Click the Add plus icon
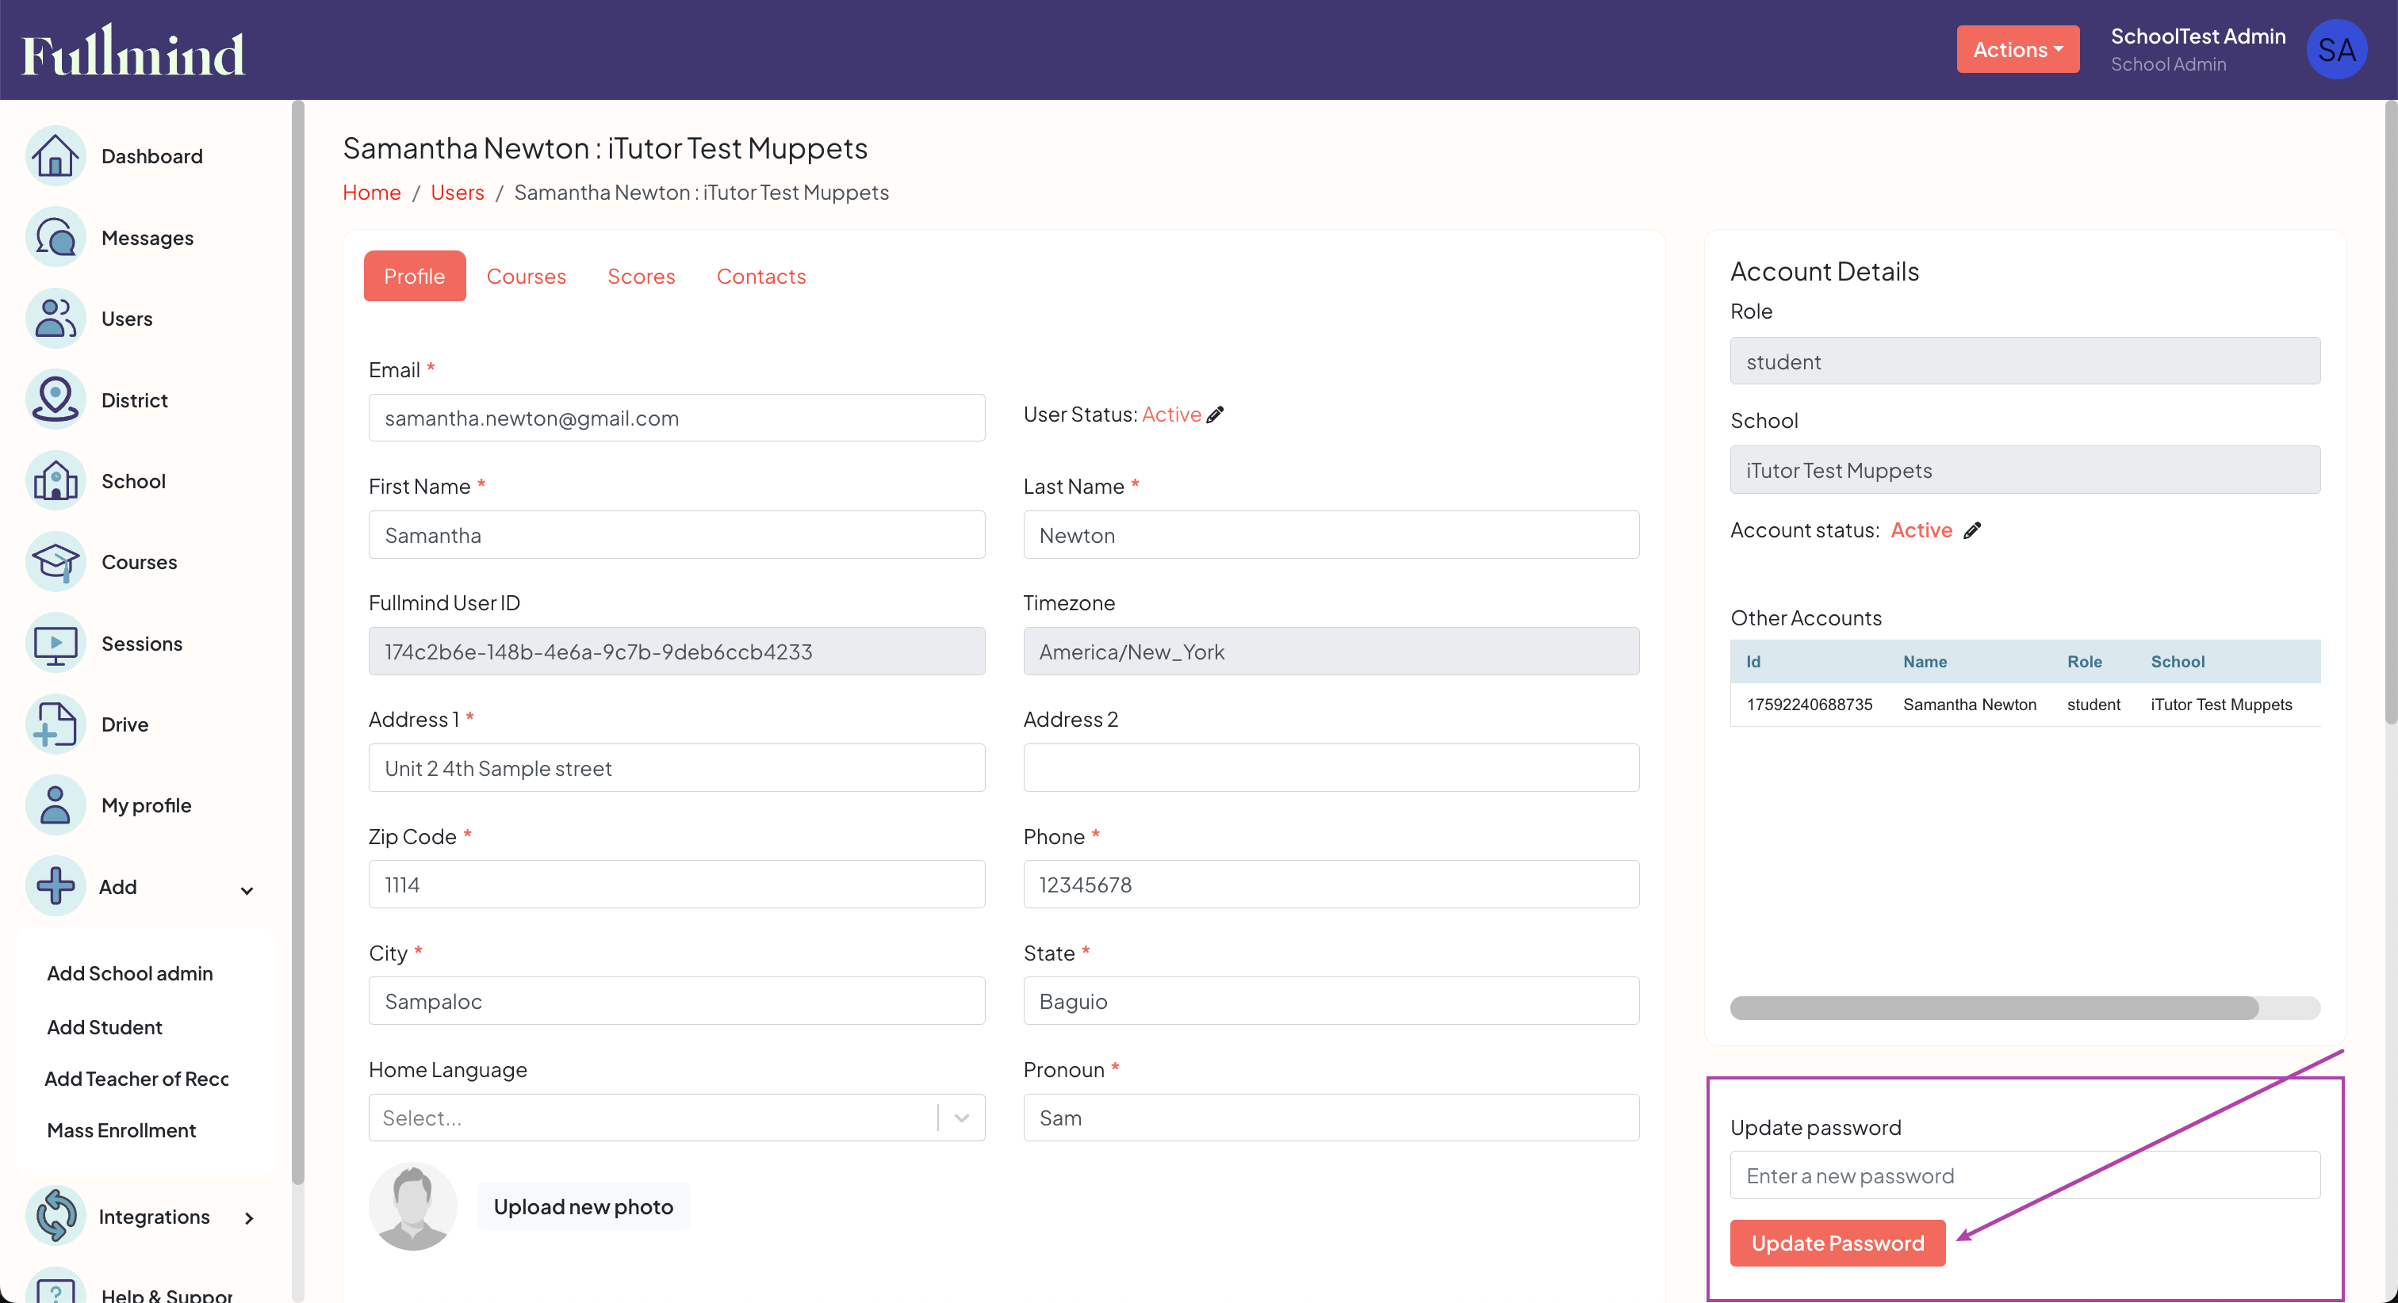Image resolution: width=2398 pixels, height=1303 pixels. pos(55,886)
